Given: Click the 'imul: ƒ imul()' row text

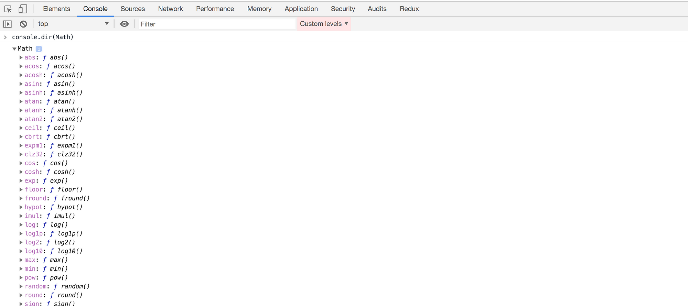Looking at the screenshot, I should 50,216.
